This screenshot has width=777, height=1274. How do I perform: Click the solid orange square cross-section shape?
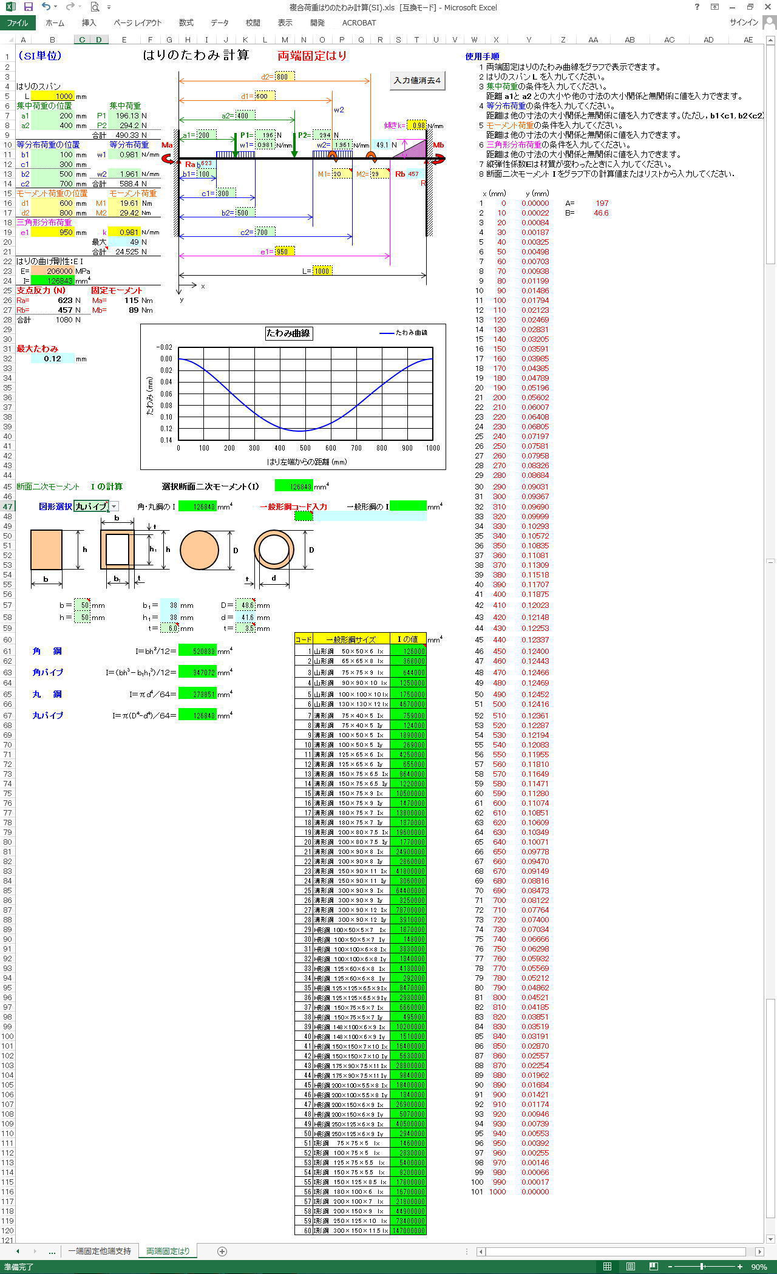(46, 550)
